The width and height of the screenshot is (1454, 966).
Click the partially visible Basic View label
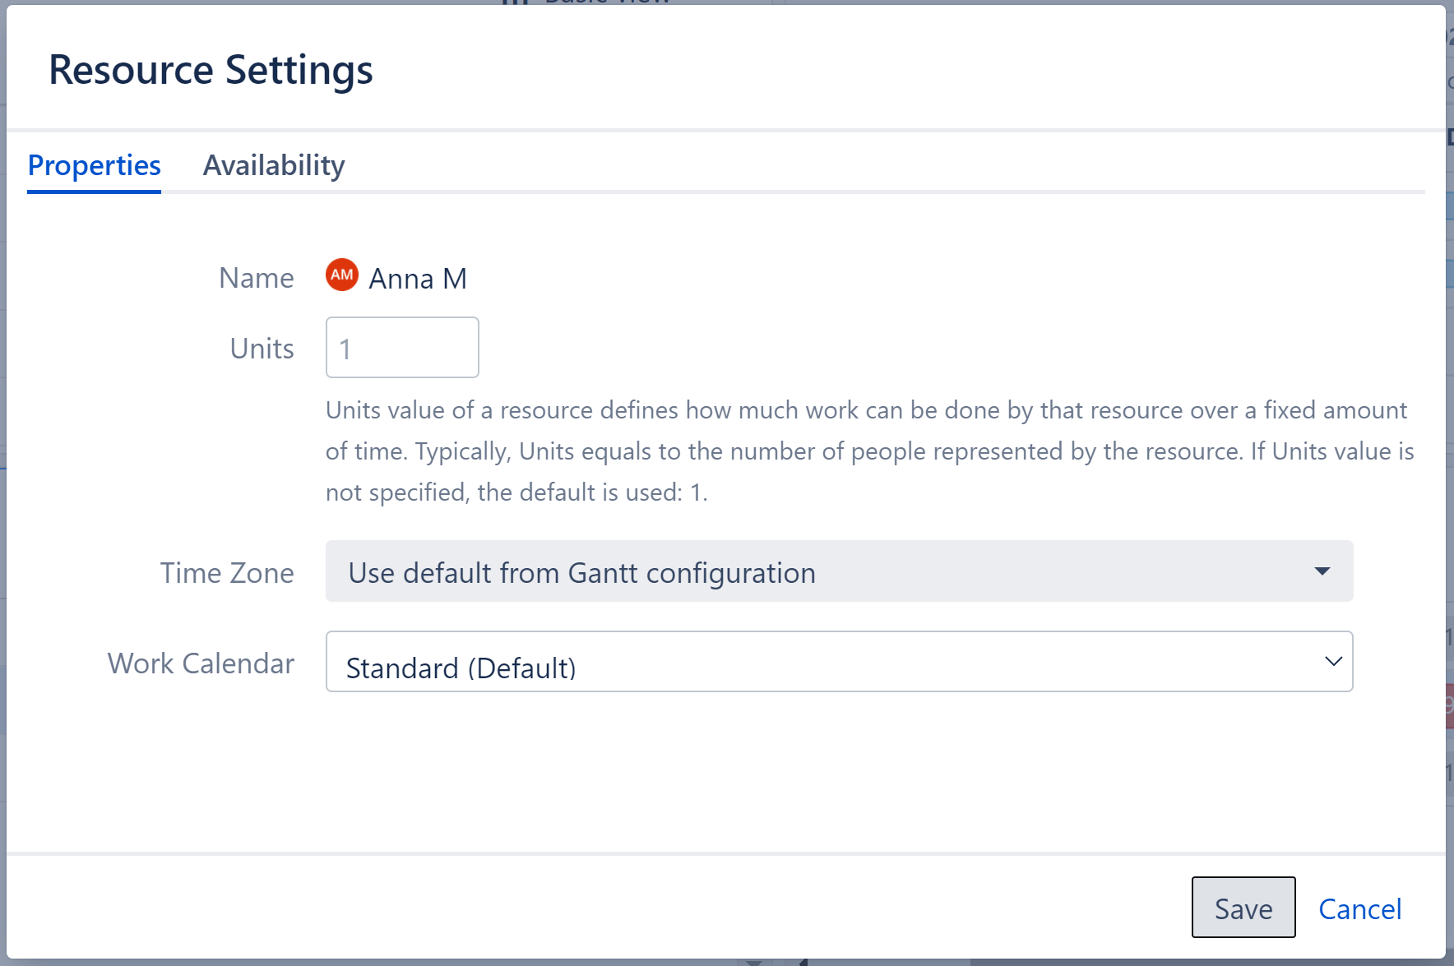[x=604, y=2]
